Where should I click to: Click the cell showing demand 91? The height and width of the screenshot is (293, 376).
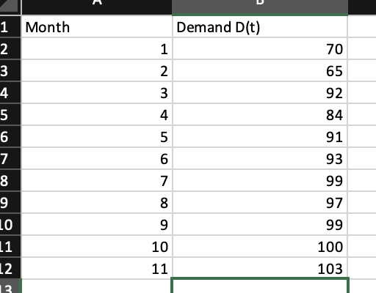pyautogui.click(x=260, y=137)
